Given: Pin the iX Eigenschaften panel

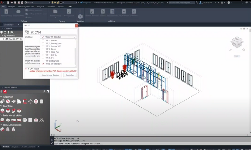Looking at the screenshot, I should (44, 92).
